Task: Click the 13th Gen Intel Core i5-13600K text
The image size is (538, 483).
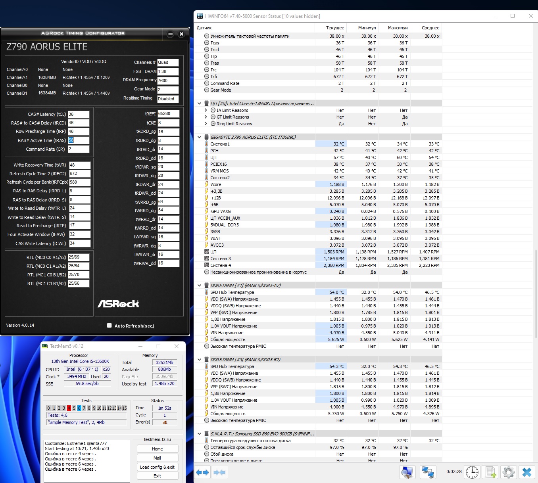Action: pyautogui.click(x=80, y=361)
